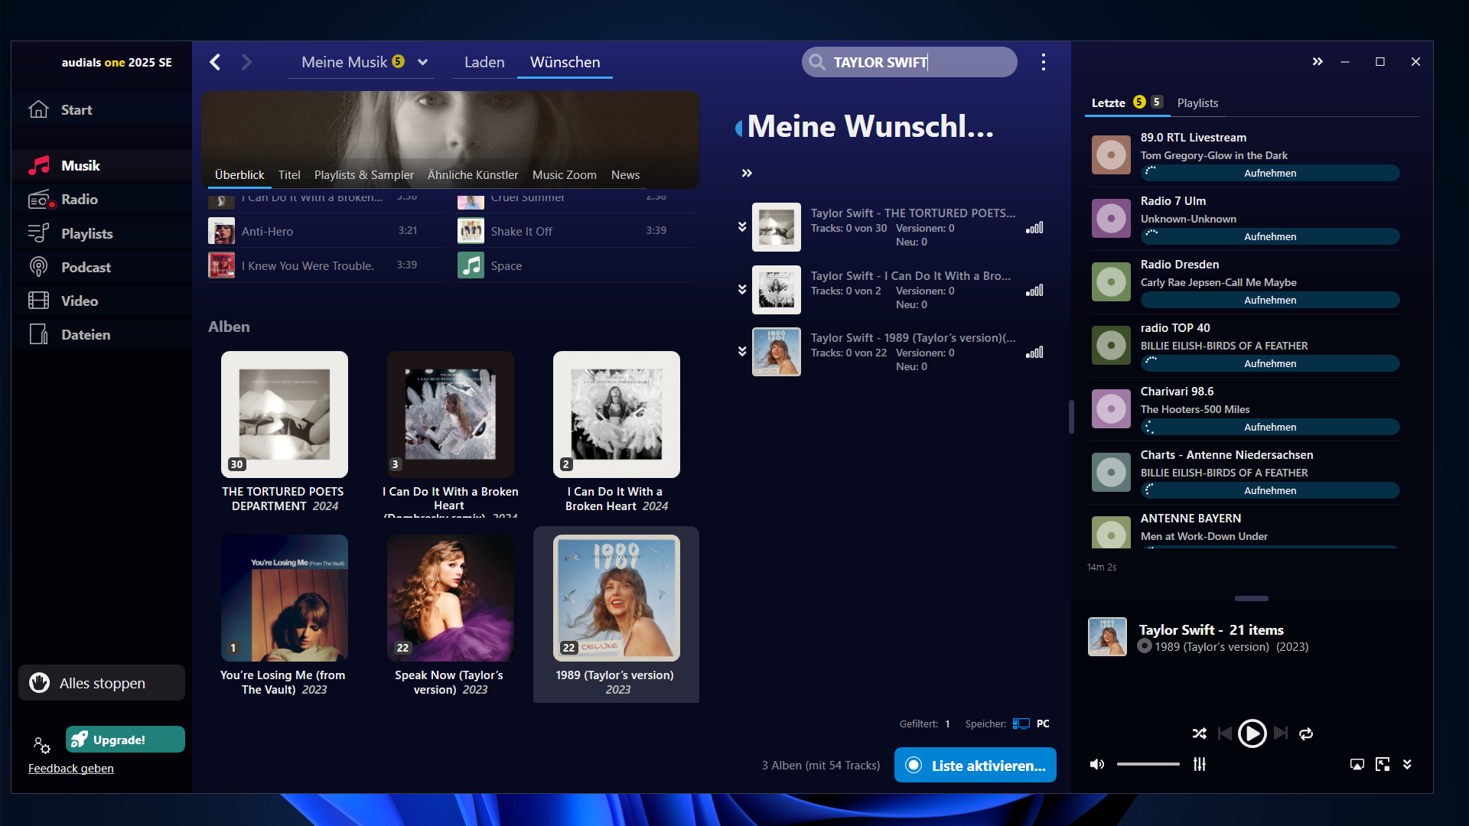Open the Podcast section

point(102,267)
